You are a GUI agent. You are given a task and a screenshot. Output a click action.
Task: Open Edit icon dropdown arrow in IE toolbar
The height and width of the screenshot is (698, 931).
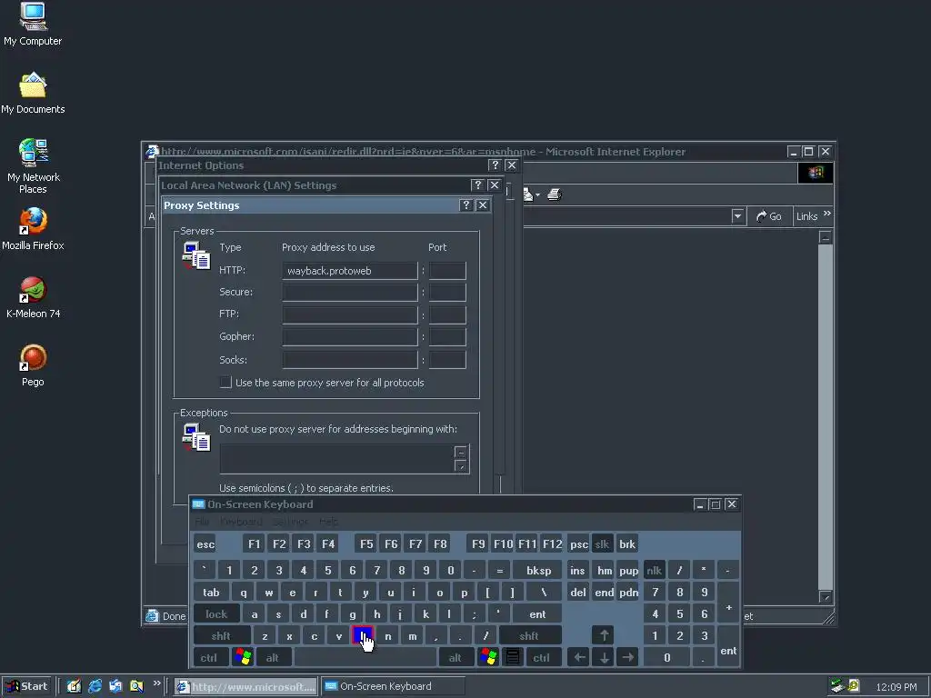pos(537,194)
